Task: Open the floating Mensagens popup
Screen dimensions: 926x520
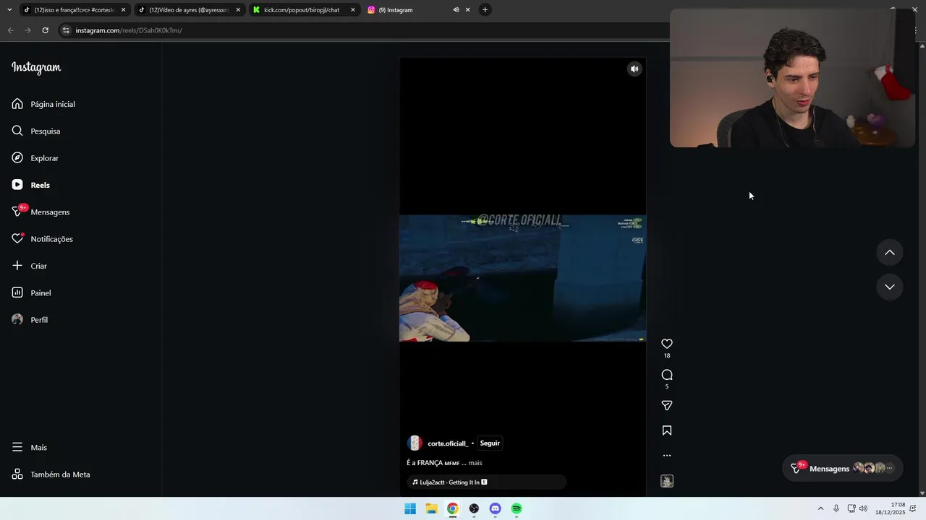Action: [843, 469]
